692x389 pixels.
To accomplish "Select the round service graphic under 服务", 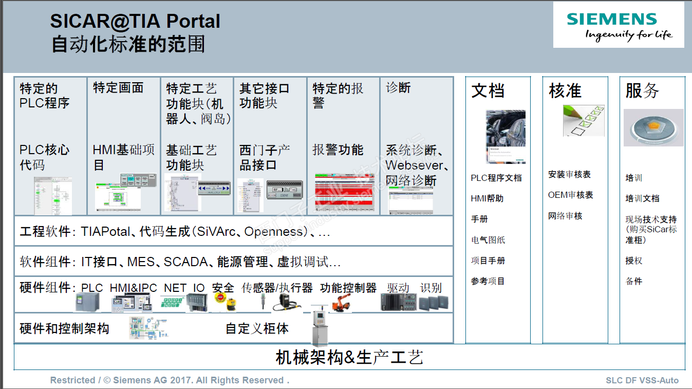I will 653,127.
